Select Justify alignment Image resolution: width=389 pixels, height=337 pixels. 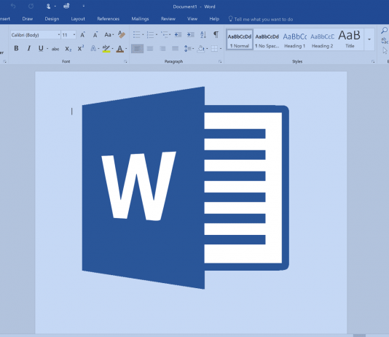(x=175, y=48)
